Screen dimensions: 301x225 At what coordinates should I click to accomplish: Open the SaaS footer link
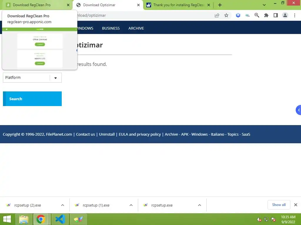[x=246, y=134]
